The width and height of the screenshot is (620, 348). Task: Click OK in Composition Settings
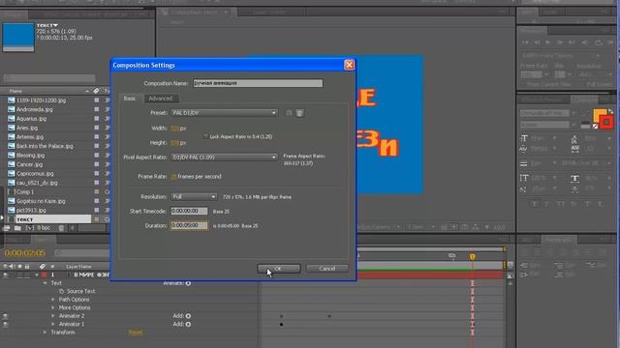[279, 269]
